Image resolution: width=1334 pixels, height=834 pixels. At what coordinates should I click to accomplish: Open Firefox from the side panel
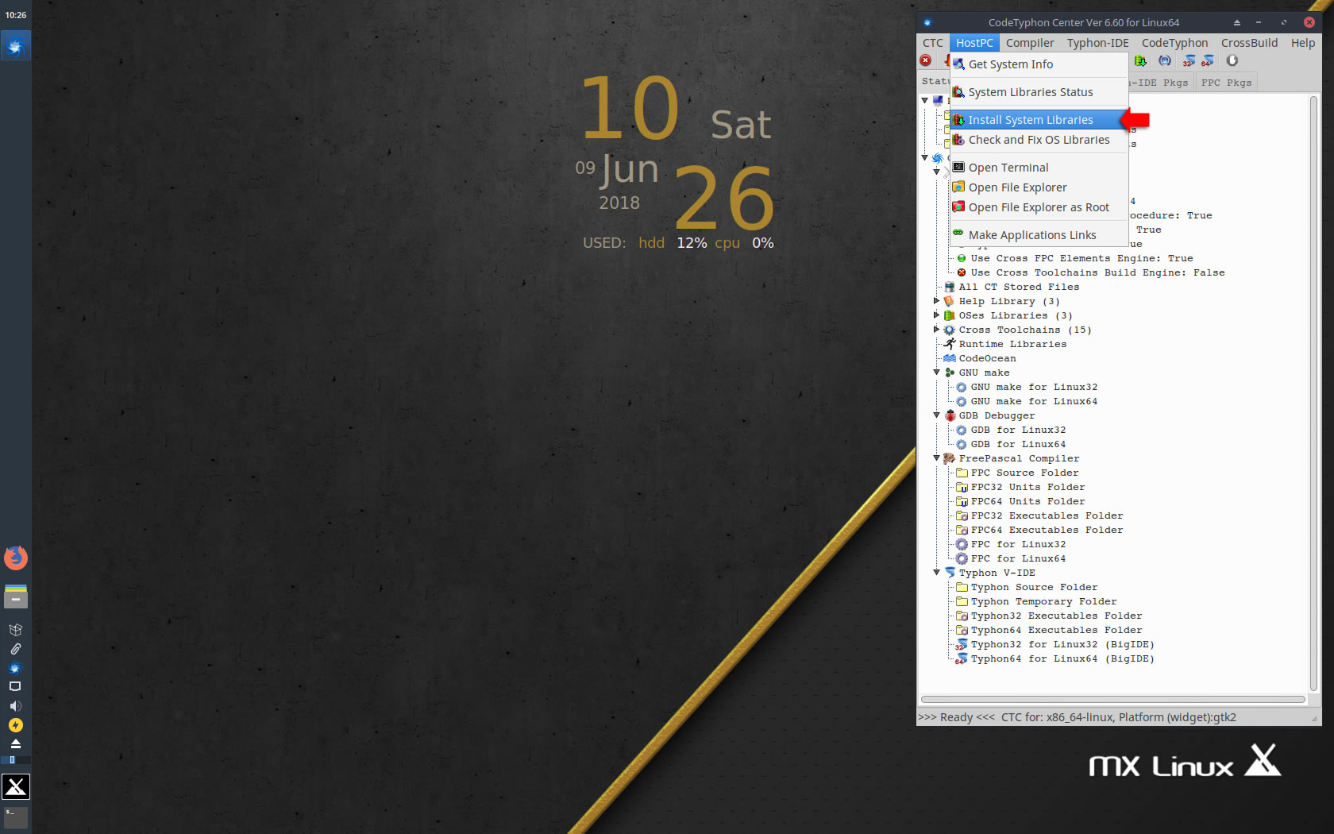pos(15,558)
